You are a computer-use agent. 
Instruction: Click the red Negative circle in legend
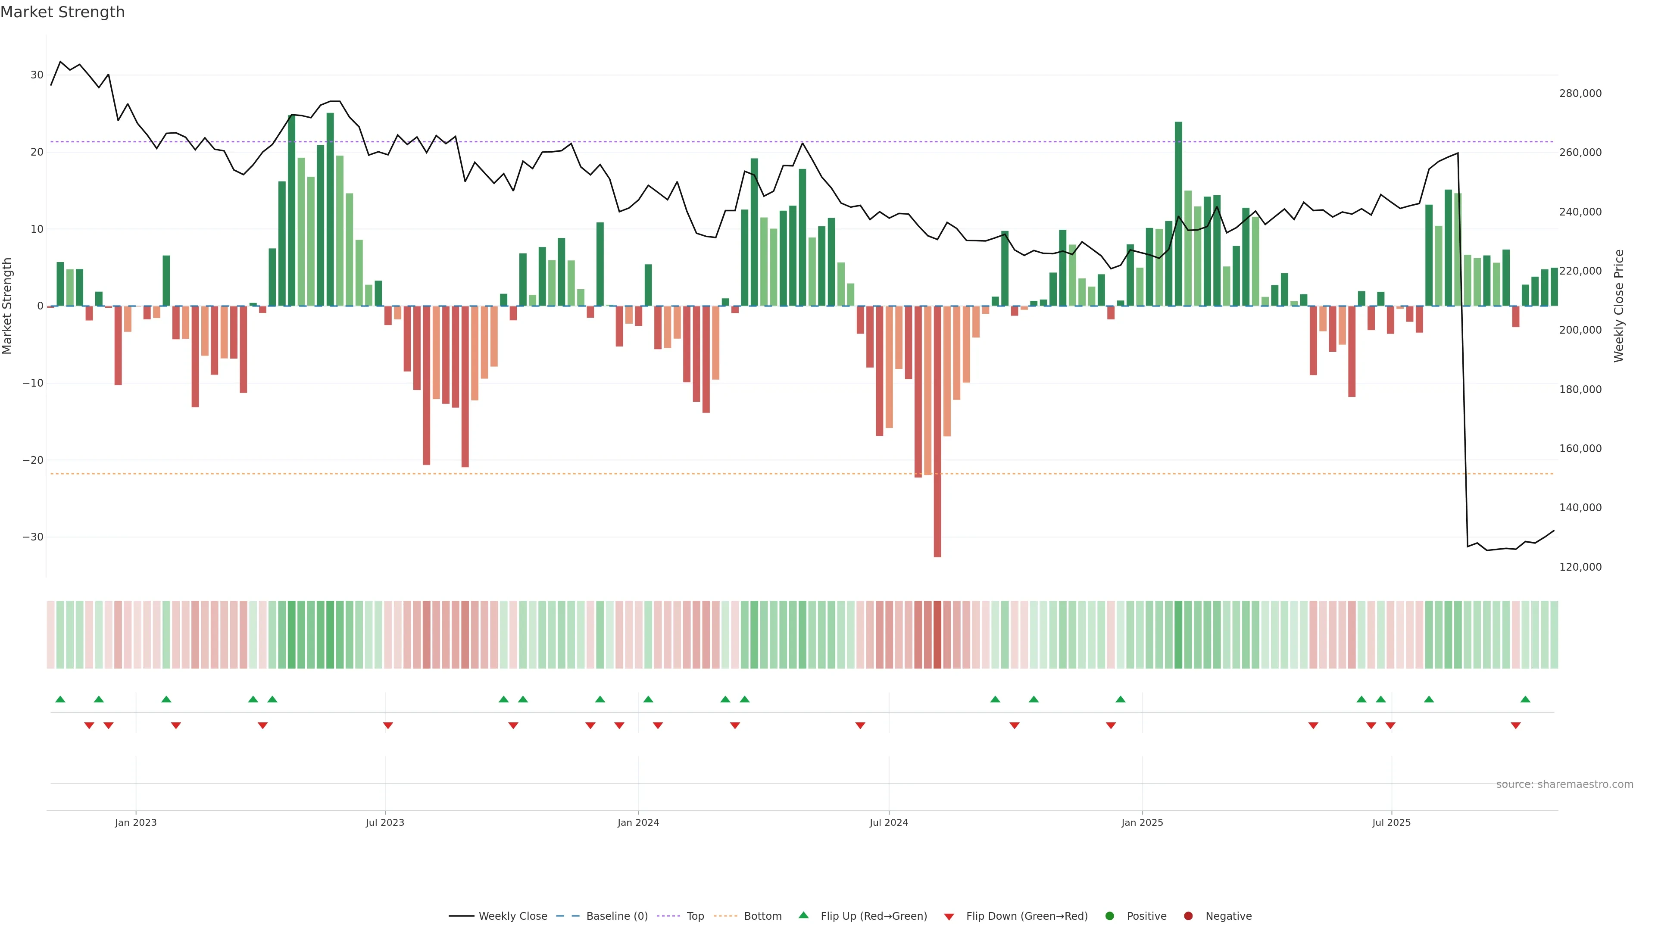coord(1188,916)
